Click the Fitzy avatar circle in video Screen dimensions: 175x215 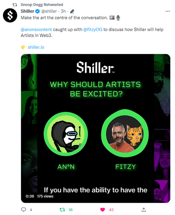(x=125, y=133)
